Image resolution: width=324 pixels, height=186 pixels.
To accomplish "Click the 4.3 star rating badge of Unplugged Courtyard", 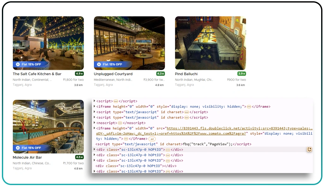I will point(160,74).
